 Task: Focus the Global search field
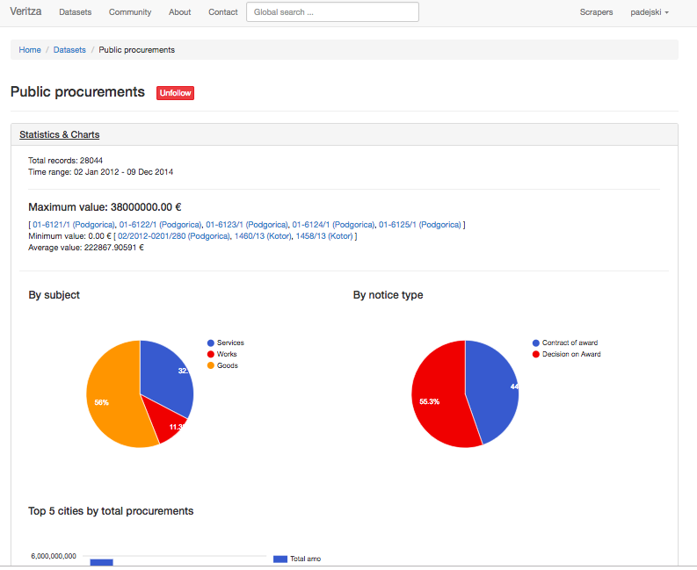click(332, 12)
